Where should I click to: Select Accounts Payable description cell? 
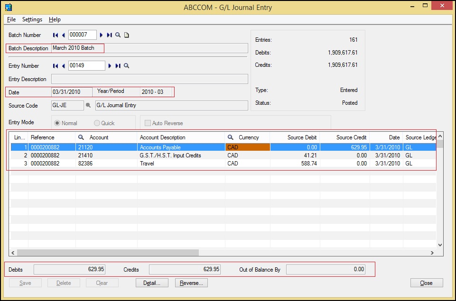tap(181, 147)
